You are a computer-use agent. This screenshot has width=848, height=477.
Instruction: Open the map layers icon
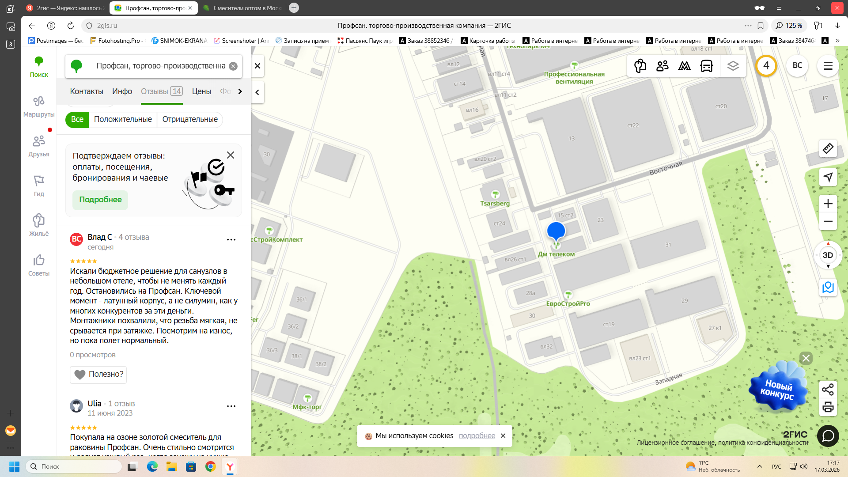tap(733, 66)
